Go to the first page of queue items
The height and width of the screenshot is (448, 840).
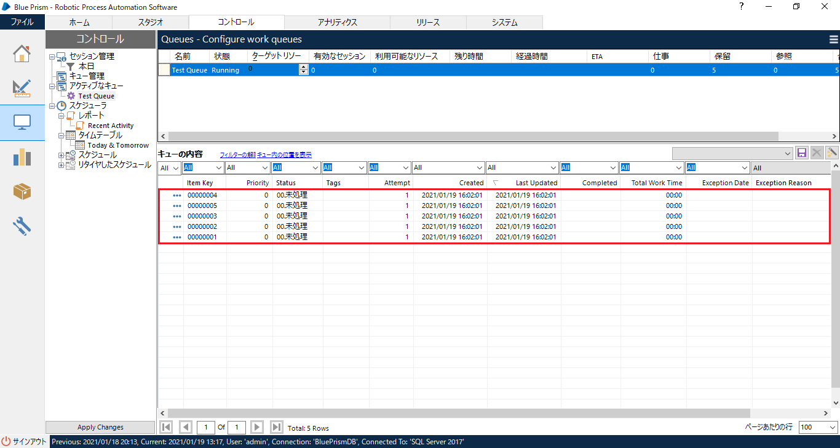pyautogui.click(x=166, y=427)
